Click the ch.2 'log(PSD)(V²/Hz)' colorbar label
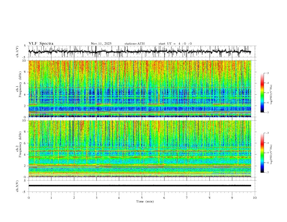 click(271, 154)
